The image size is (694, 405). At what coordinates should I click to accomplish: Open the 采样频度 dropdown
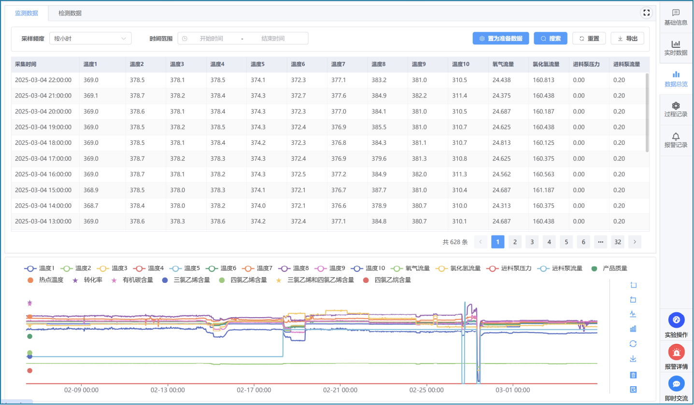point(90,39)
